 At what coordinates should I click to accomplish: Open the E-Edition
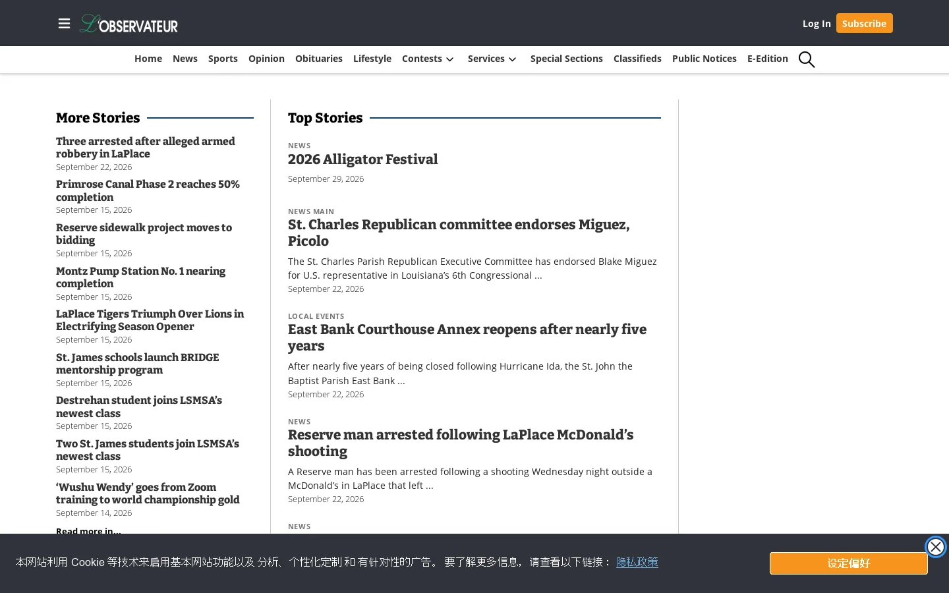[768, 59]
